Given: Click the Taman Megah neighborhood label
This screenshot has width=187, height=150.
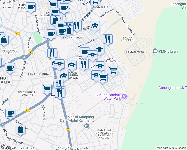Looking at the screenshot, I should [136, 52].
